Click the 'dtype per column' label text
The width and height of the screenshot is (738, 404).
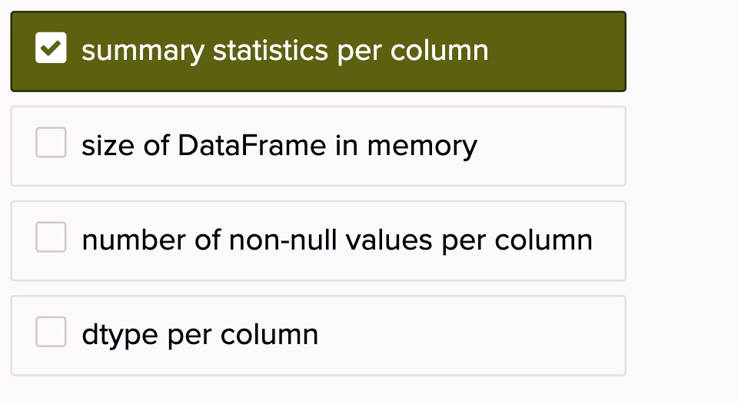(200, 335)
